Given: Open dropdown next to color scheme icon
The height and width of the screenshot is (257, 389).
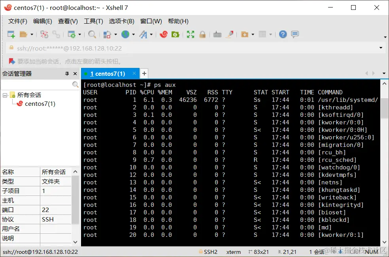Looking at the screenshot, I should (115, 34).
